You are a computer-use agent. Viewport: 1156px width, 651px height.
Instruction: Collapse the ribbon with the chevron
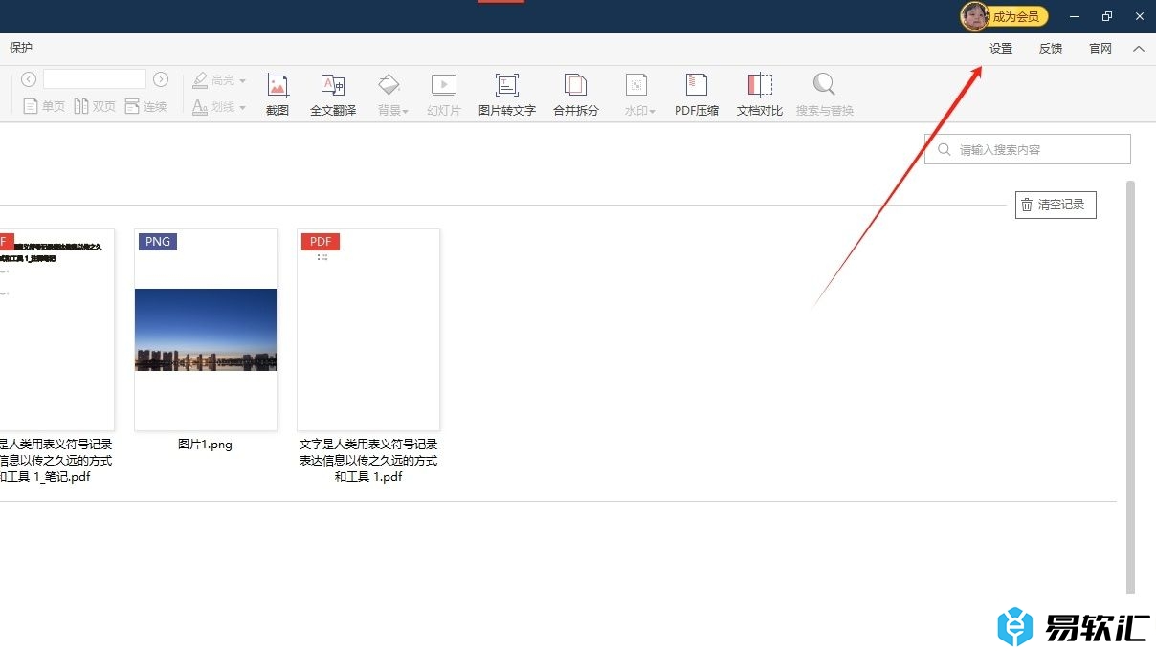pyautogui.click(x=1139, y=49)
